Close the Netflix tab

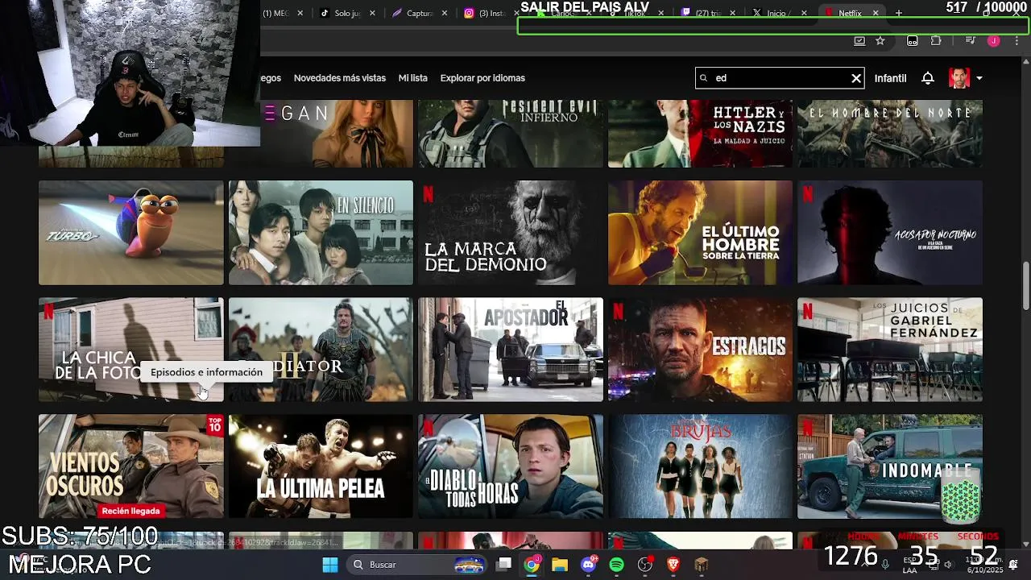(x=876, y=13)
